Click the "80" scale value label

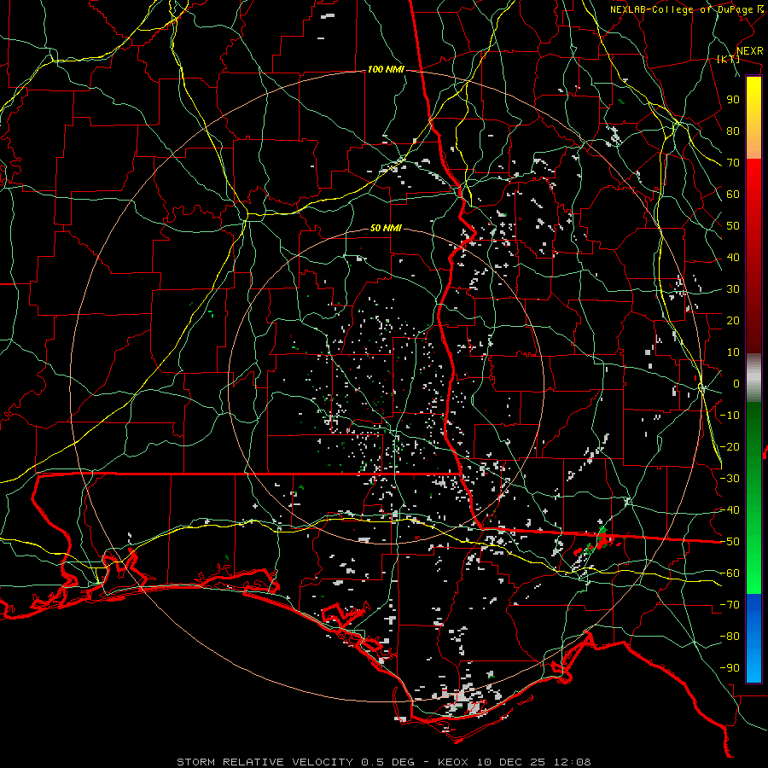click(733, 131)
